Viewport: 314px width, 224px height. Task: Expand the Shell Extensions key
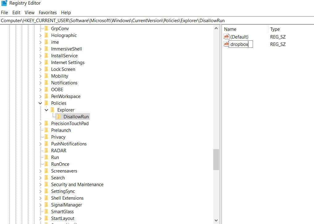pos(40,198)
